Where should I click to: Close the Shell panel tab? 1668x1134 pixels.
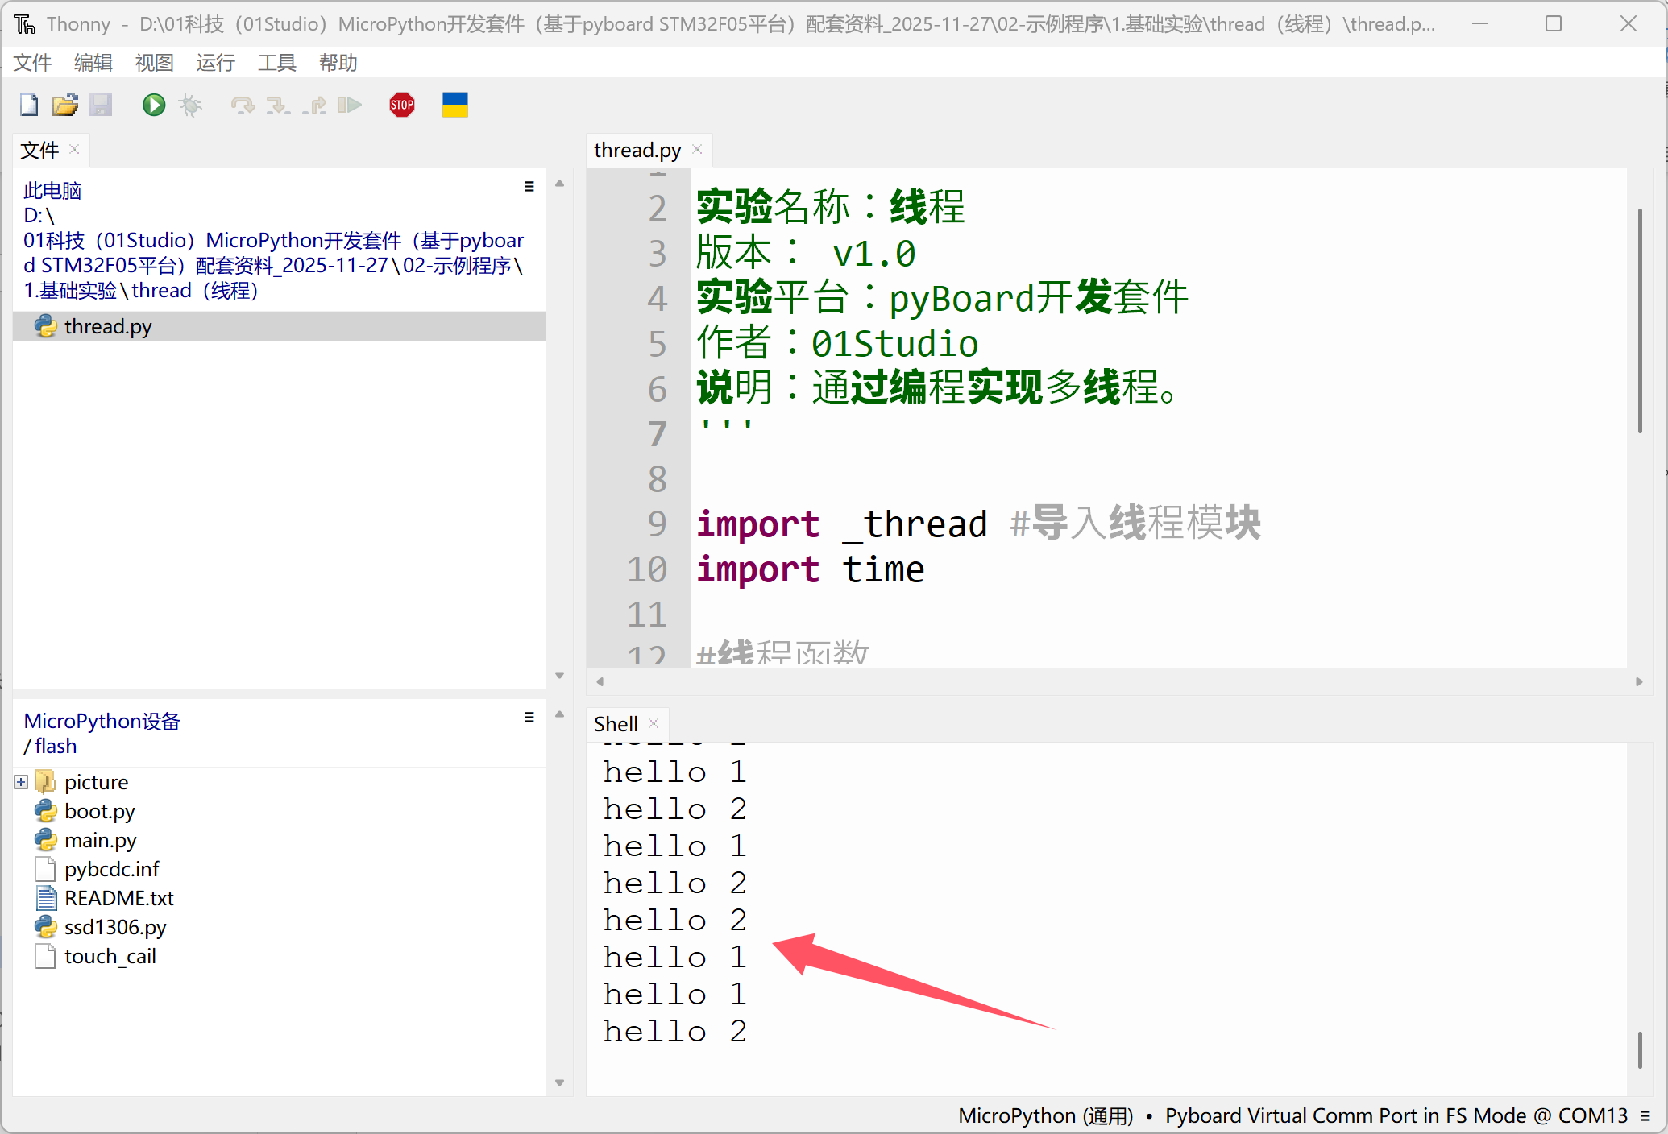point(654,723)
